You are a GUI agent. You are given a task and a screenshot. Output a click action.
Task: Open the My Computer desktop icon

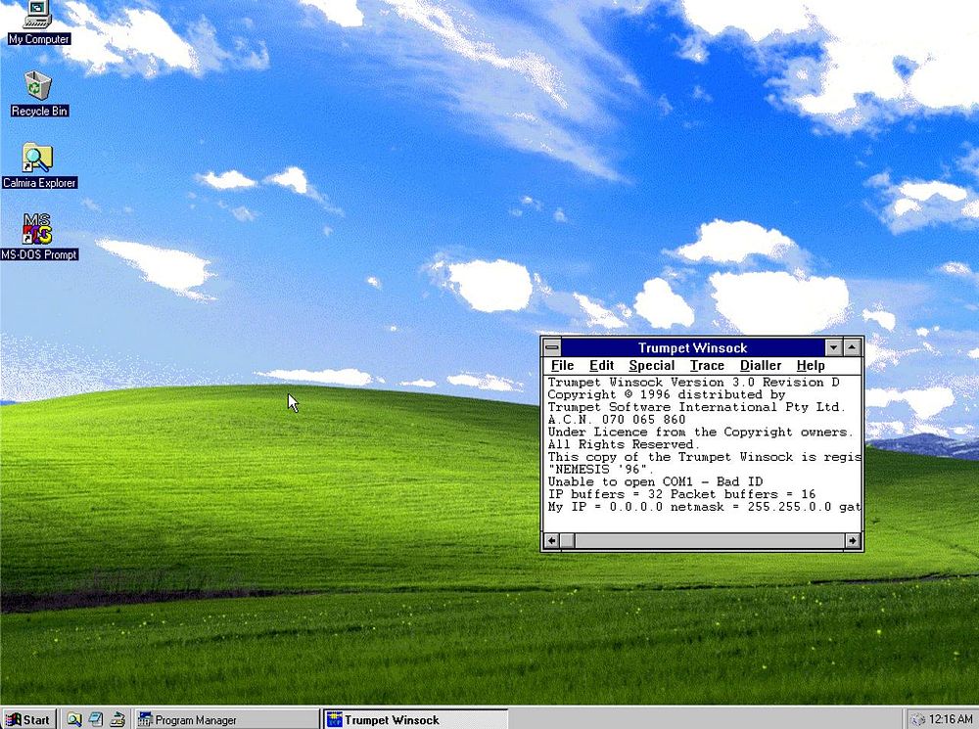click(38, 23)
